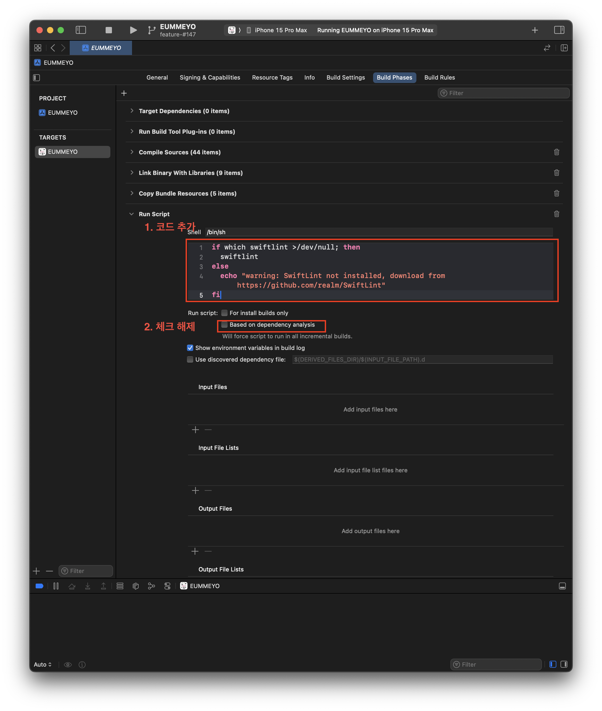Click the print description info icon
Screen dimensions: 602x711
point(82,664)
